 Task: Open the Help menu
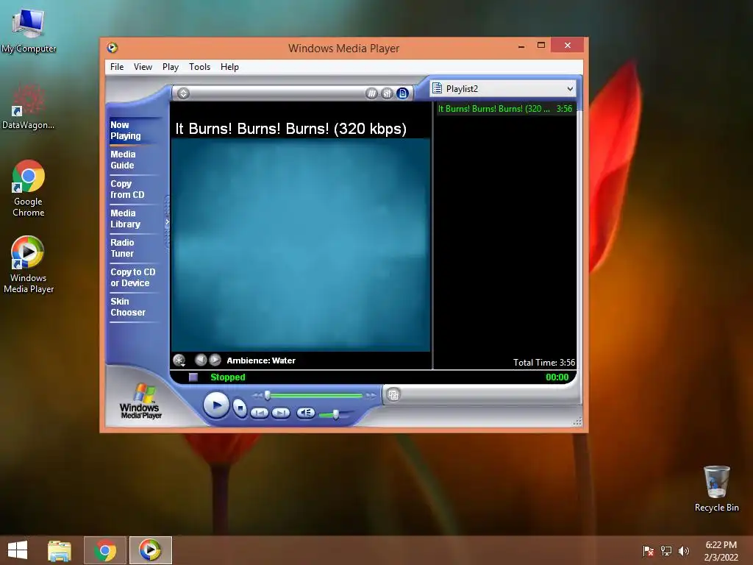[229, 67]
